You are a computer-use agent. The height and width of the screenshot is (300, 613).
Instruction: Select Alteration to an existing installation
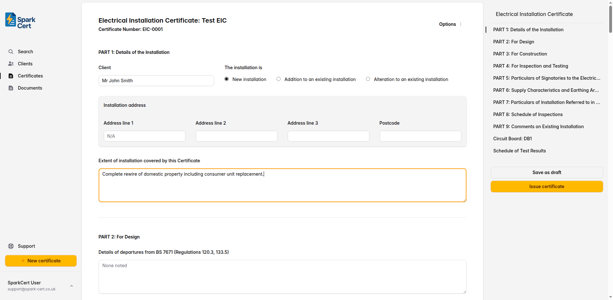(368, 79)
